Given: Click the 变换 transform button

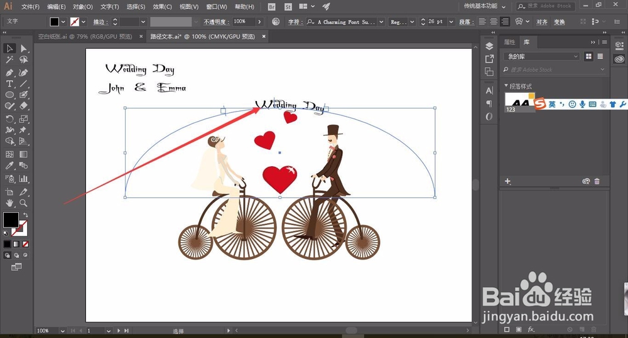Looking at the screenshot, I should click(x=559, y=22).
